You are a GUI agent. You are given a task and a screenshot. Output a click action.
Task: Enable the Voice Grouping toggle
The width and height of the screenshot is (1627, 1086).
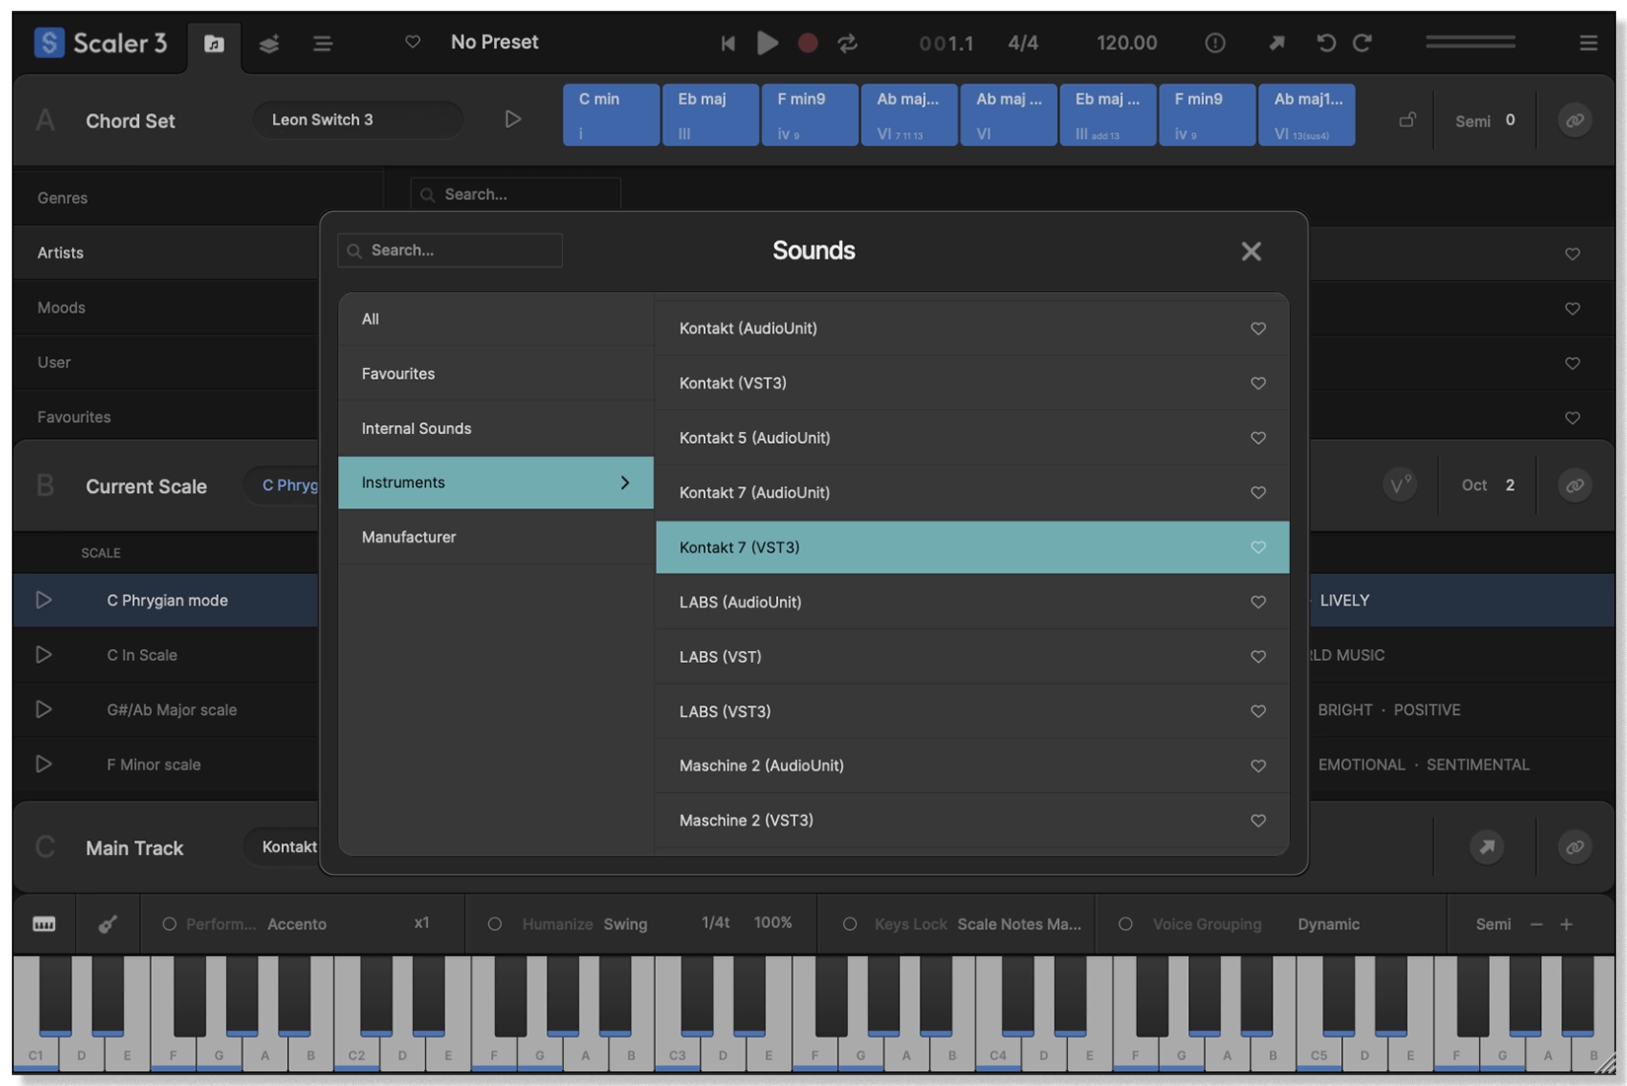pyautogui.click(x=1125, y=924)
